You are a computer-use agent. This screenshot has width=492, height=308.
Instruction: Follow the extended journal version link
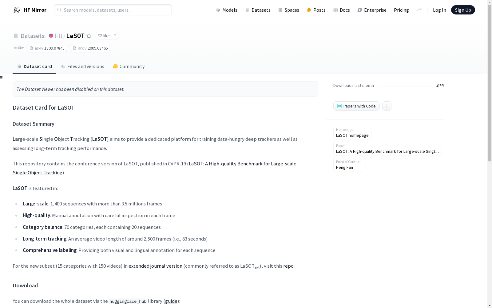[x=155, y=266]
